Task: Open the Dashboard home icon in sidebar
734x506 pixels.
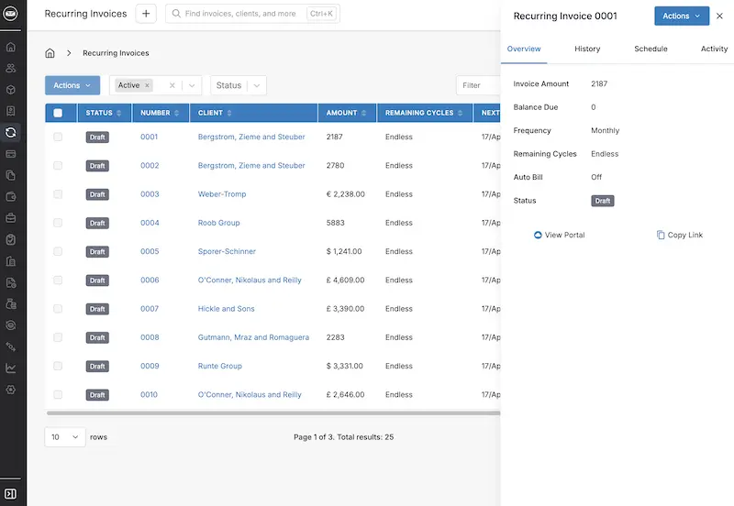Action: tap(11, 47)
